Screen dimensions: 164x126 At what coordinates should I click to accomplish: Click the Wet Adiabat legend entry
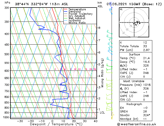coord(75,18)
